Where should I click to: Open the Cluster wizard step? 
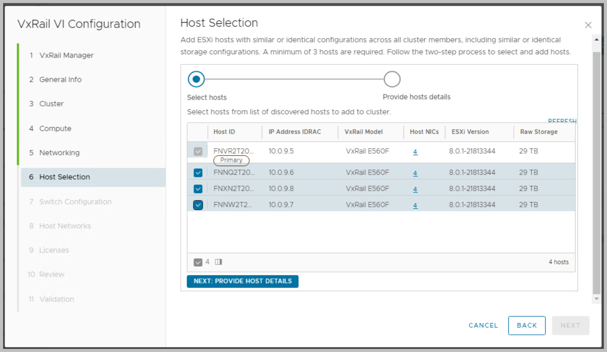(x=51, y=104)
